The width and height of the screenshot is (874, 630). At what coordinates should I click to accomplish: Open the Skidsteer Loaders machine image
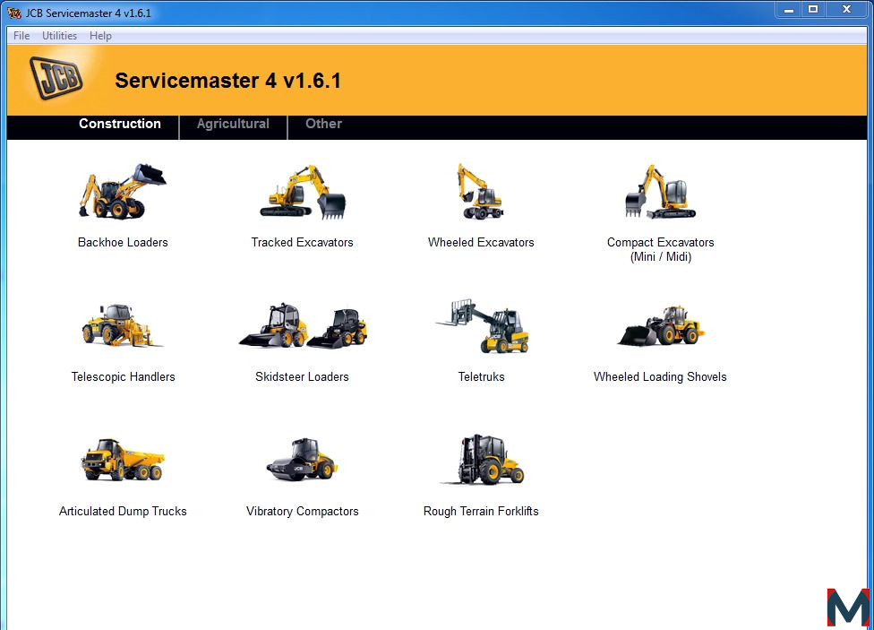(303, 326)
